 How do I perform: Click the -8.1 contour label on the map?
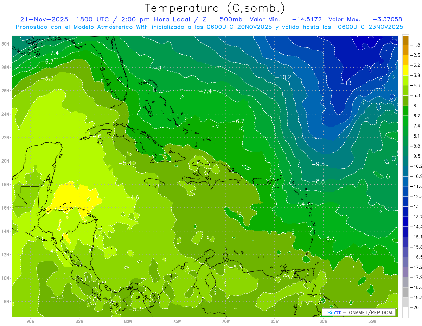(160, 68)
